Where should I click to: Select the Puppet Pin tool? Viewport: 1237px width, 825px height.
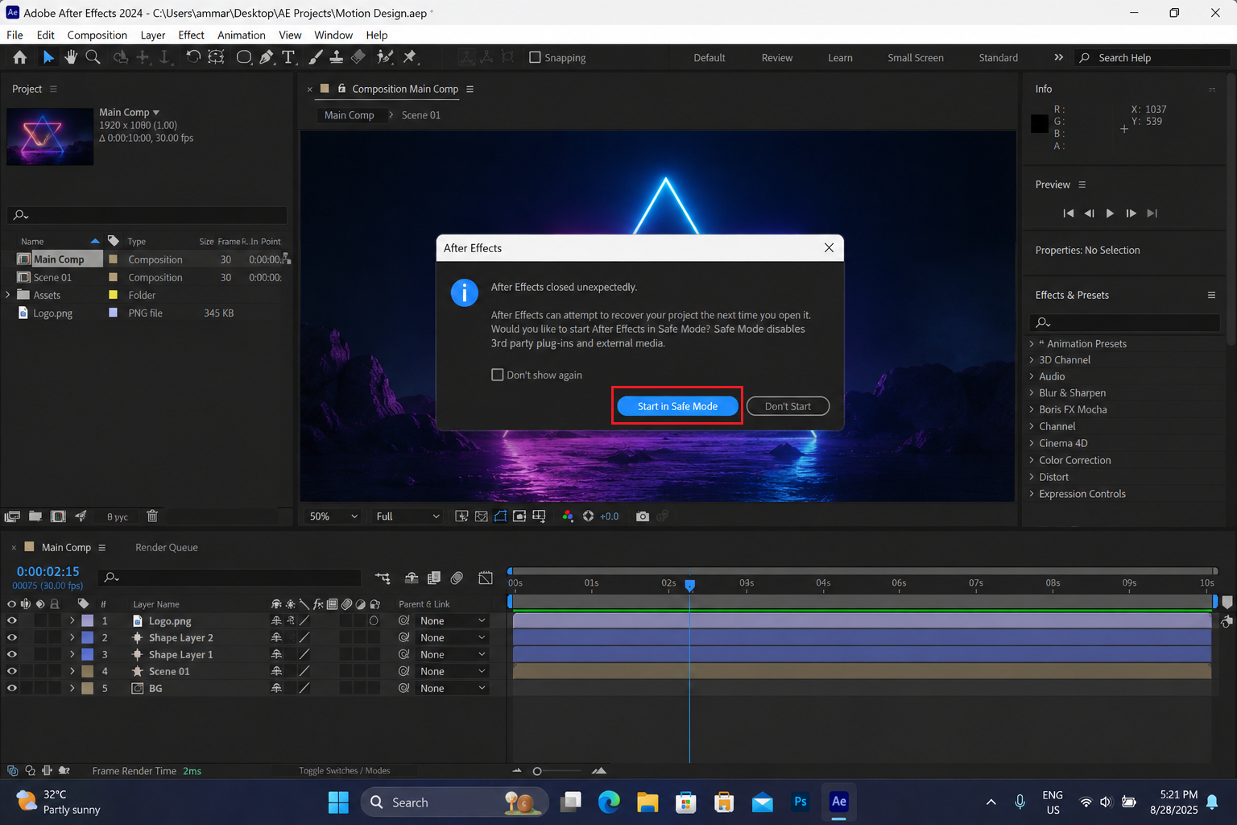coord(410,57)
